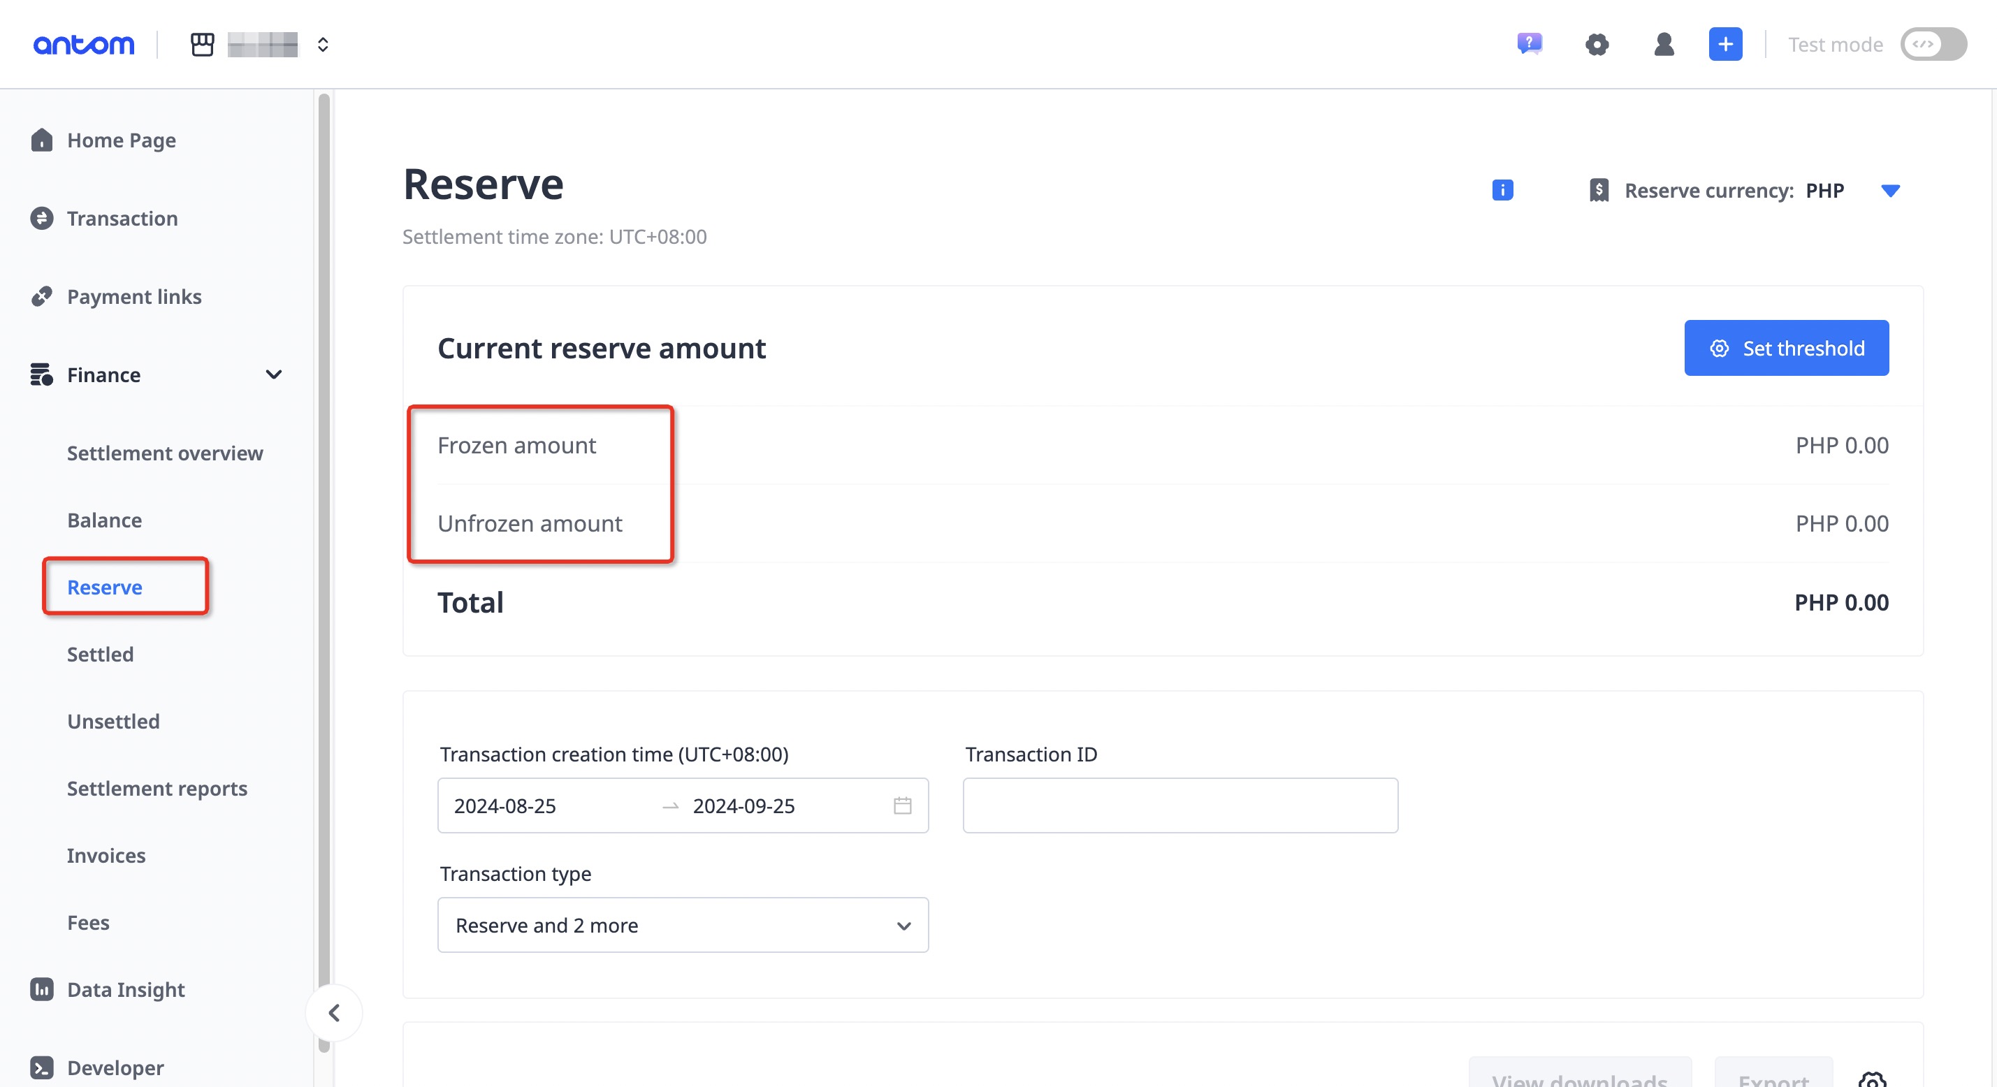The height and width of the screenshot is (1087, 1997).
Task: Open the Transaction type dropdown
Action: [682, 925]
